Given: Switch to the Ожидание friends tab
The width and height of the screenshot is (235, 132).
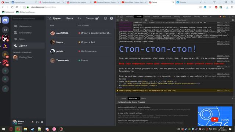Looking at the screenshot, I should click(90, 18).
